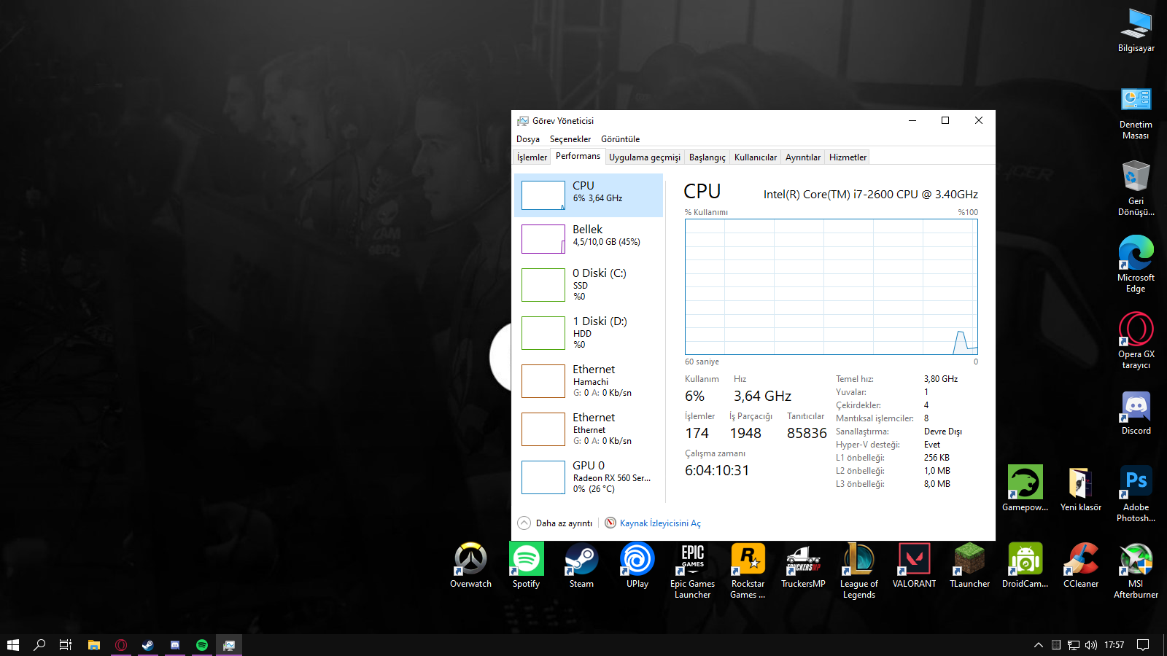Screen dimensions: 1167x656
Task: Collapse view with Daha az ayrıntı
Action: coord(555,523)
